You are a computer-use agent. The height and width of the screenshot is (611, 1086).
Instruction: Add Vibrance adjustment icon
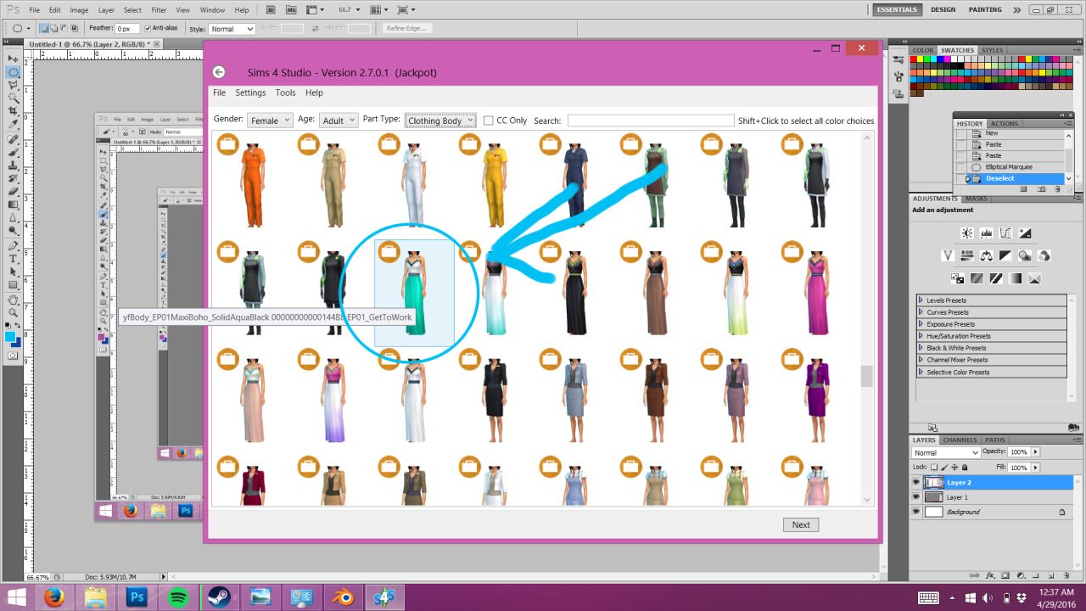coord(948,255)
